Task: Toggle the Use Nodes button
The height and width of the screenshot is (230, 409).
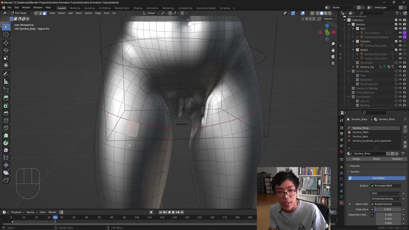Action: coord(378,178)
